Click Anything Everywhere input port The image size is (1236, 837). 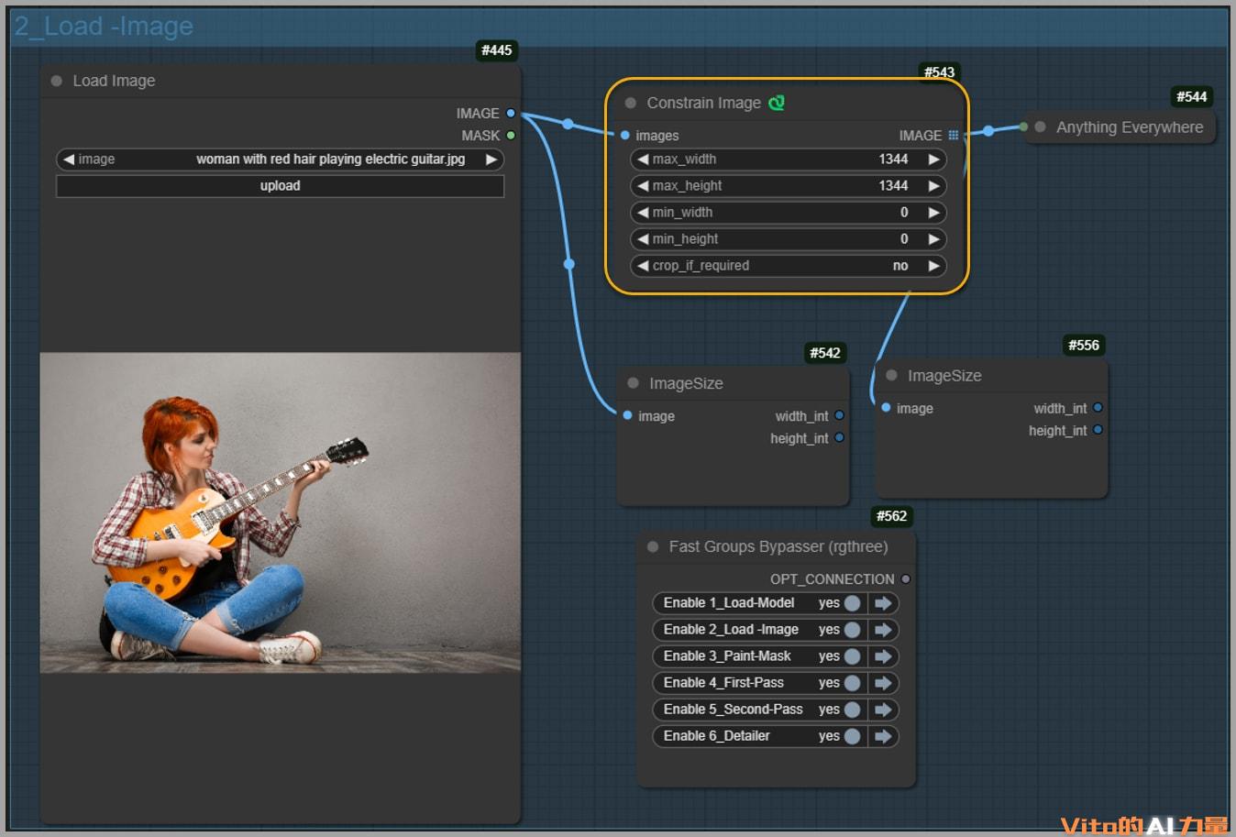click(1023, 127)
